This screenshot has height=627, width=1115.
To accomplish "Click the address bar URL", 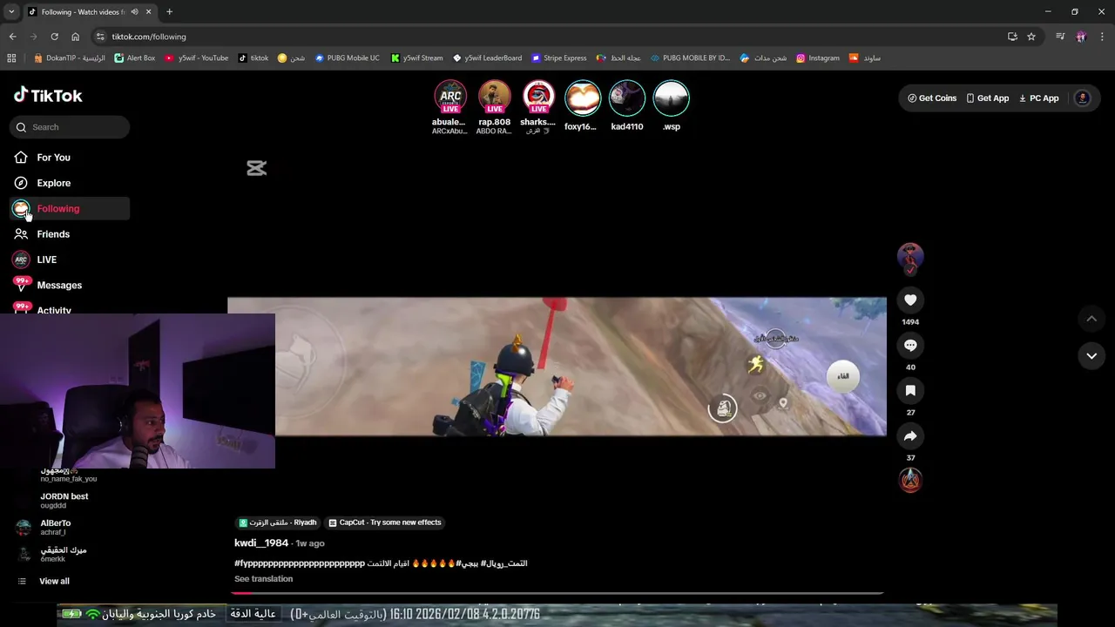I will (x=149, y=37).
